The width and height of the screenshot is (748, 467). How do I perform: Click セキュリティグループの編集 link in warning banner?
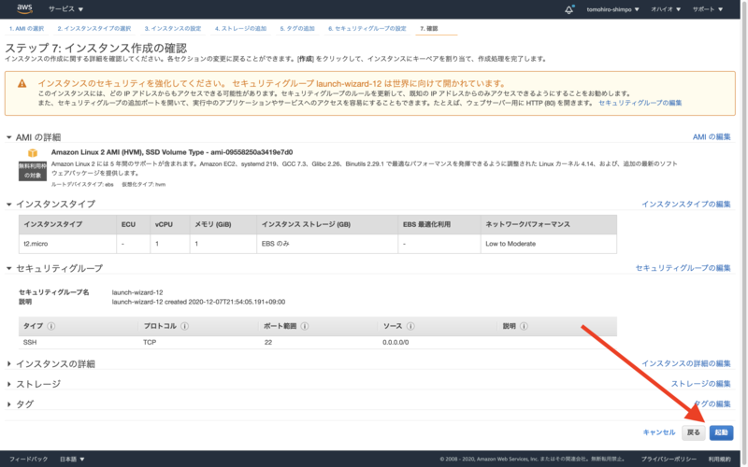click(x=640, y=103)
